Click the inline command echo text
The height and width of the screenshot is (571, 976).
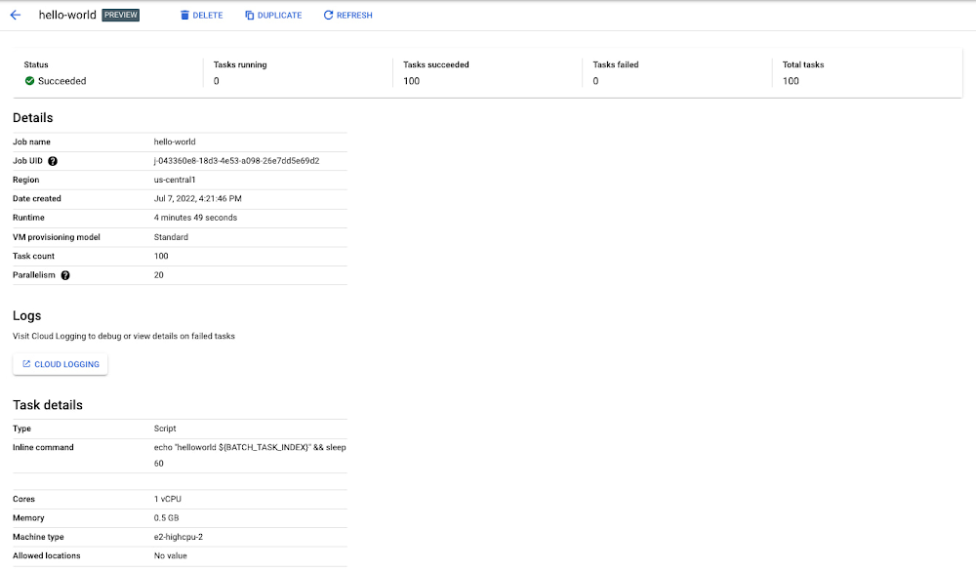click(x=250, y=448)
